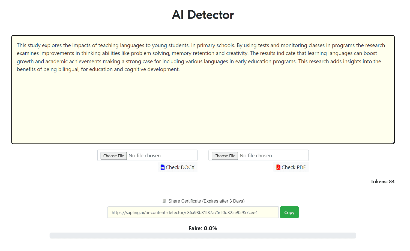The width and height of the screenshot is (410, 251).
Task: Click the AI Detector page heading
Action: tap(203, 15)
